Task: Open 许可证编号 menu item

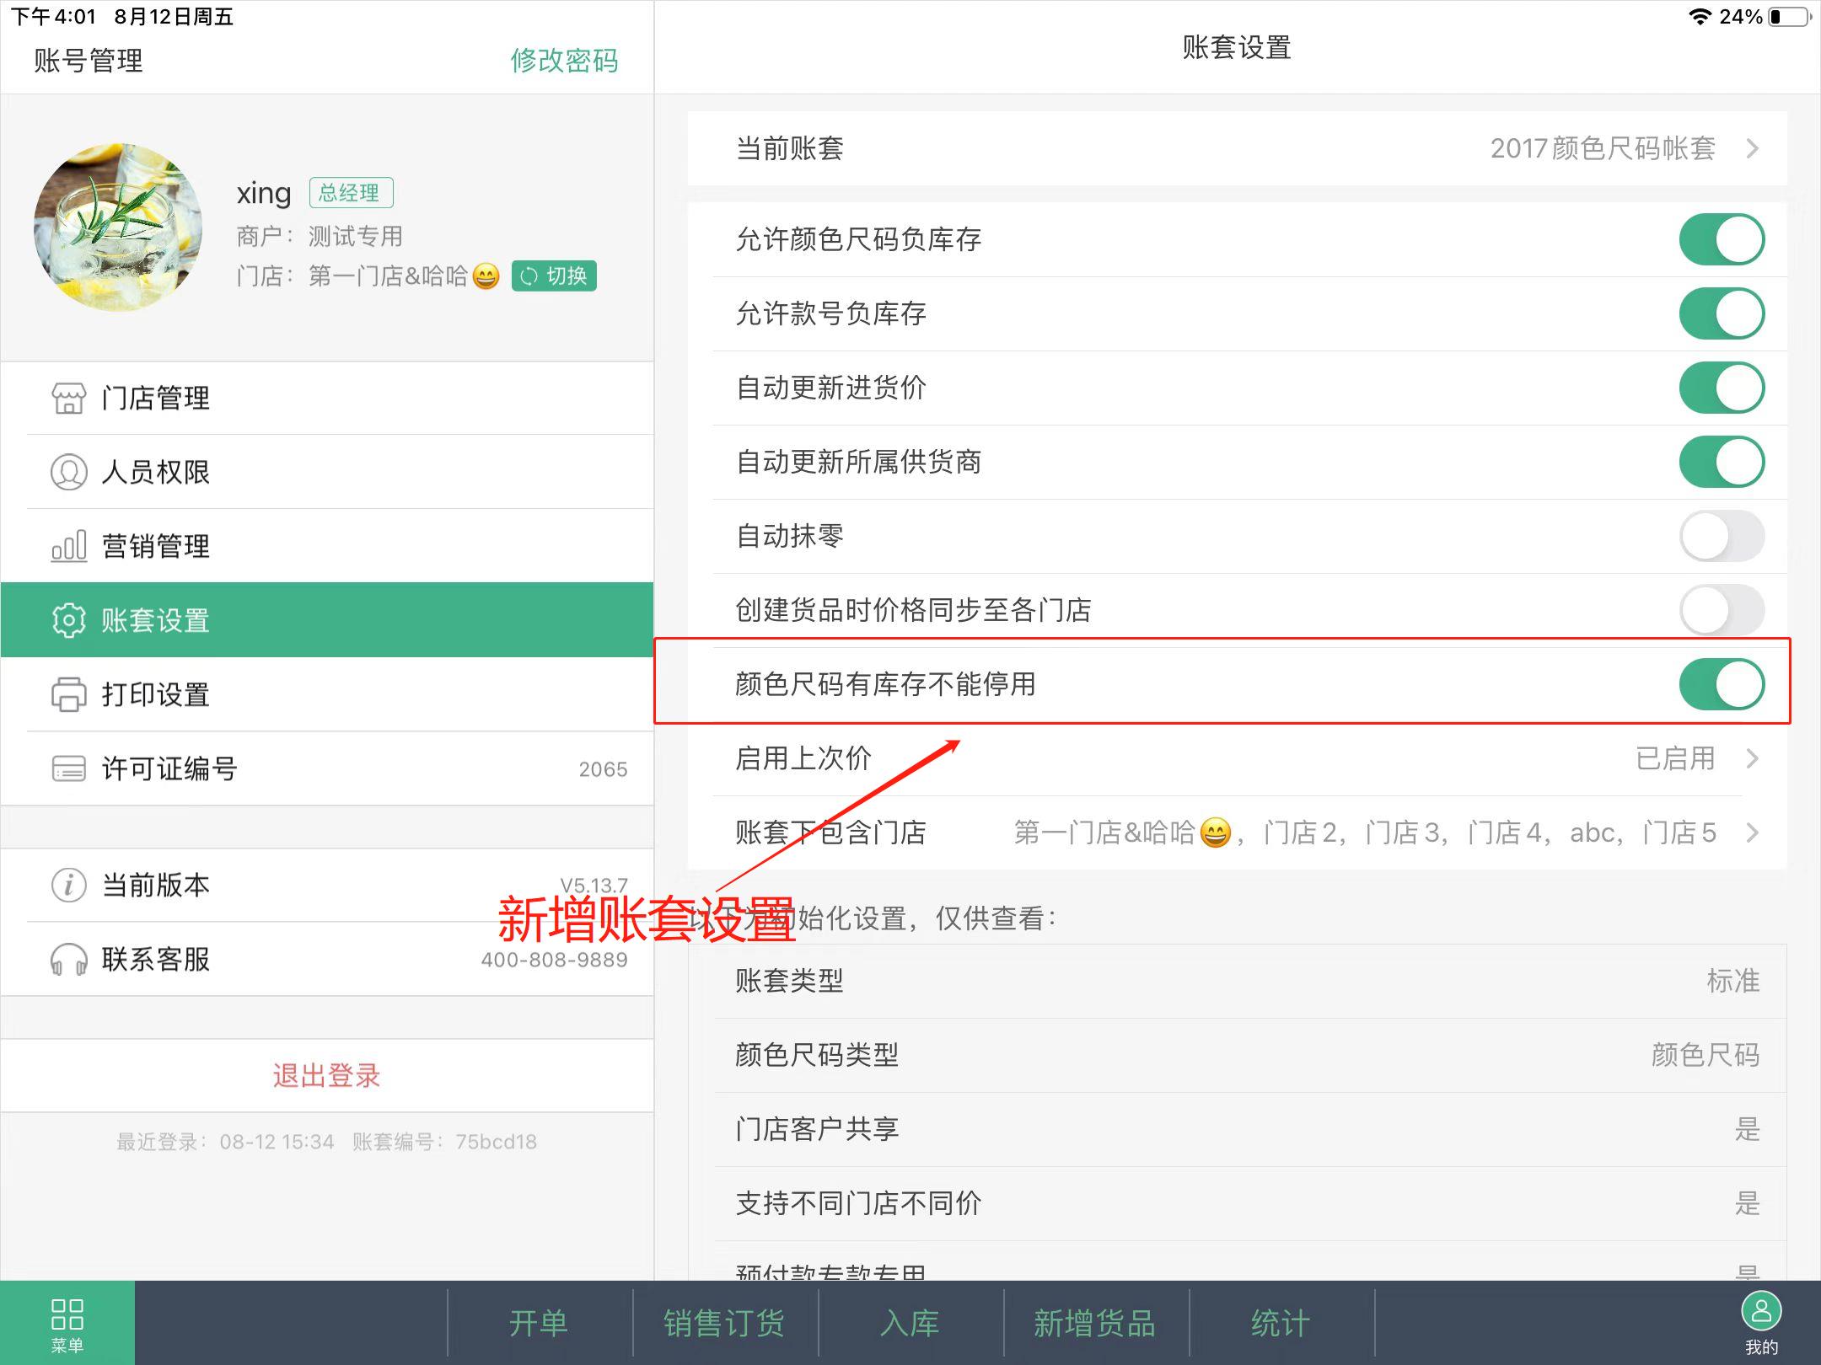Action: pos(327,768)
